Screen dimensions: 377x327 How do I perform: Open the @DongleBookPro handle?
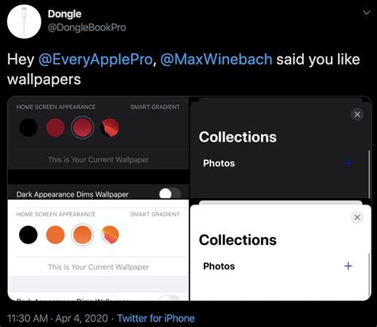point(87,28)
